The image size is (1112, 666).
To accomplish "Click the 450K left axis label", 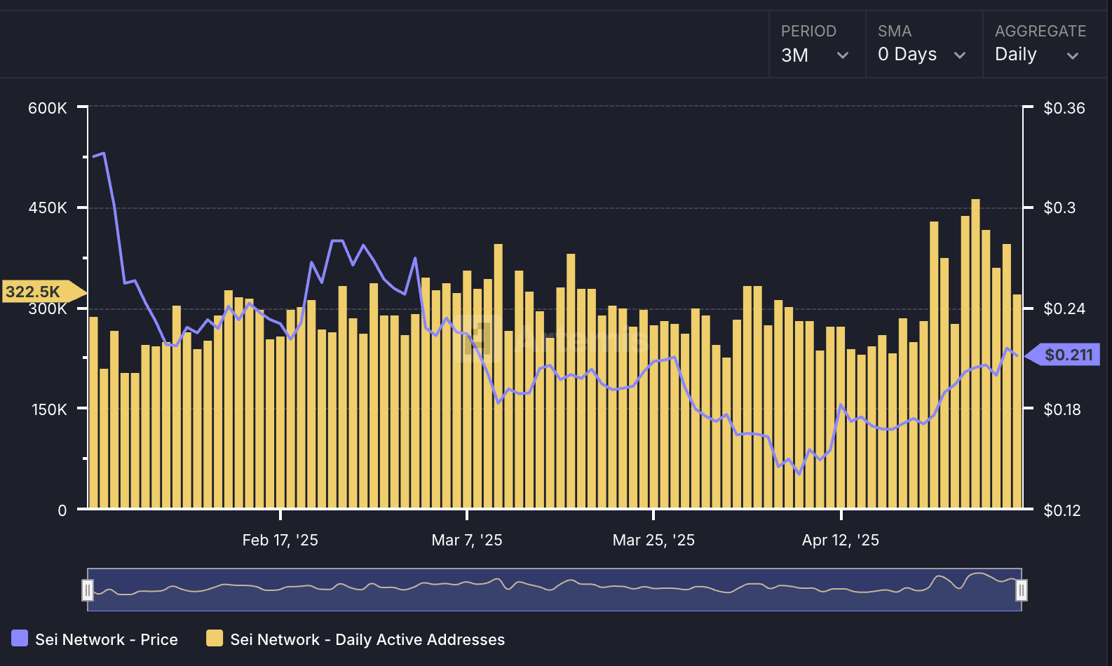I will coord(48,208).
